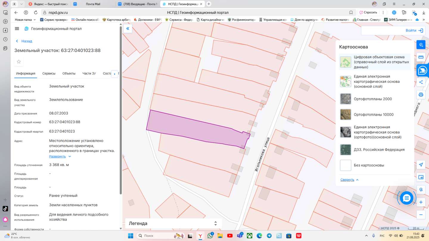Screen dimensions: 429x241
Task: Add land plot to favorites with star
Action: click(x=19, y=62)
